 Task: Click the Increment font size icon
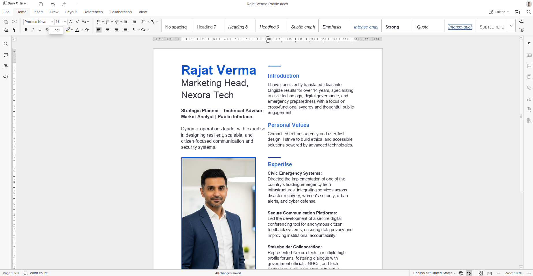point(71,22)
